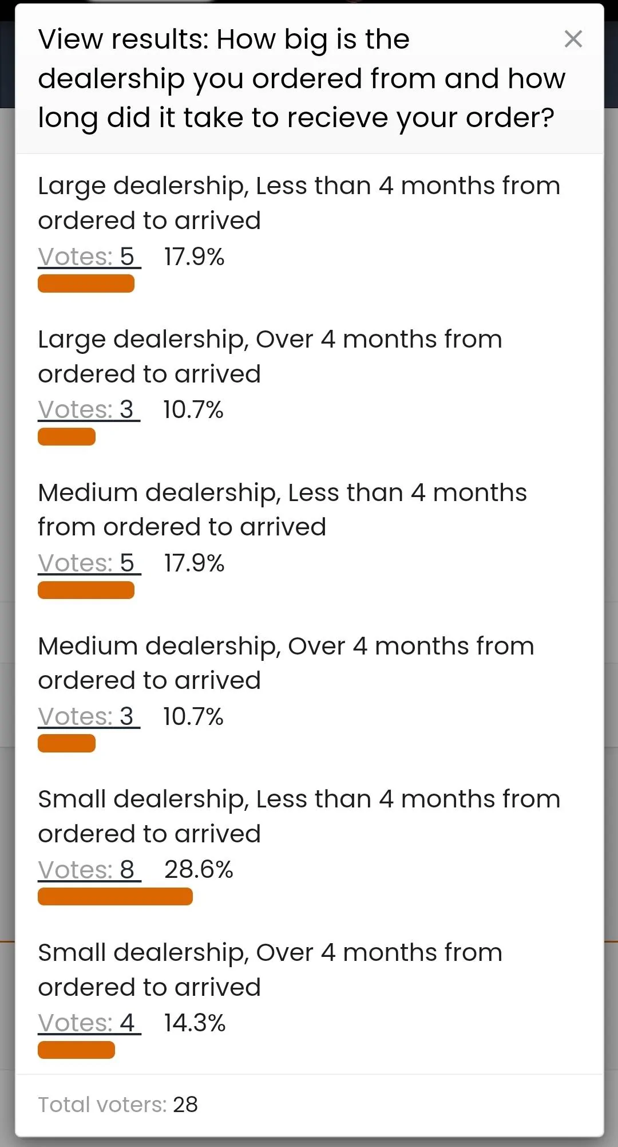Click the result bar under Medium dealership, Less than 4 months
The height and width of the screenshot is (1147, 618).
(86, 590)
